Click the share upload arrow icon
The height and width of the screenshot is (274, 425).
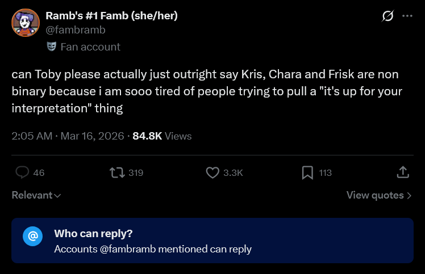click(403, 172)
